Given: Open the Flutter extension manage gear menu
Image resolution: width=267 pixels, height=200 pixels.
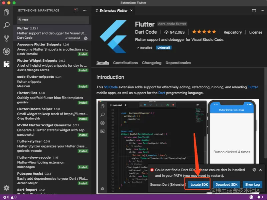Looking at the screenshot, I should (86, 38).
